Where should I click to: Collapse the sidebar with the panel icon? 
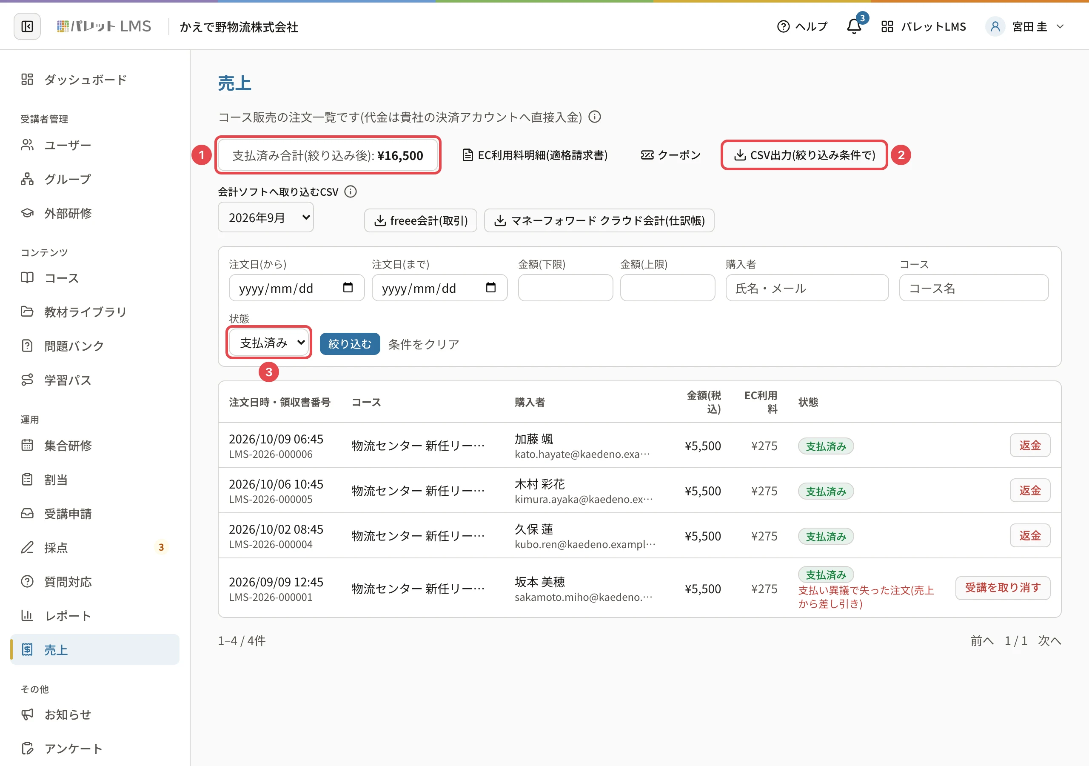click(x=27, y=26)
